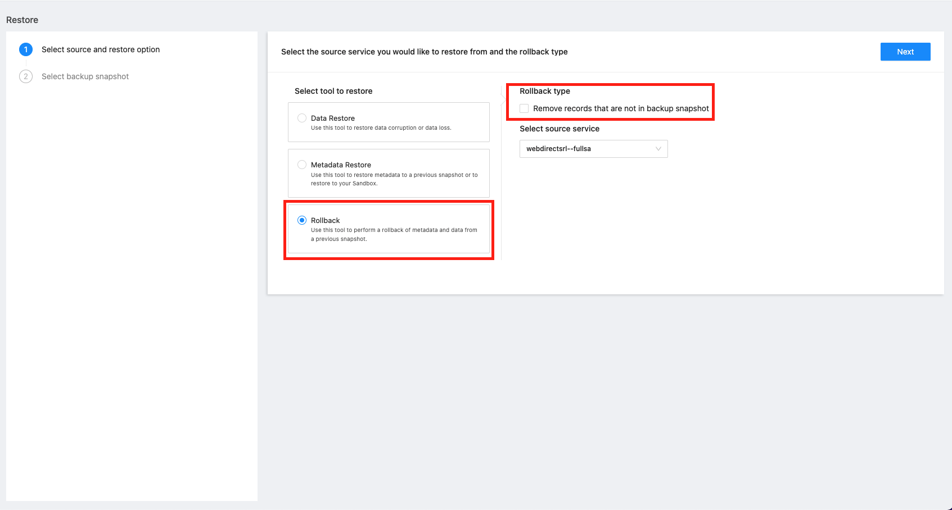The width and height of the screenshot is (952, 510).
Task: Click the Metadata Restore description about Sandbox
Action: pos(394,179)
